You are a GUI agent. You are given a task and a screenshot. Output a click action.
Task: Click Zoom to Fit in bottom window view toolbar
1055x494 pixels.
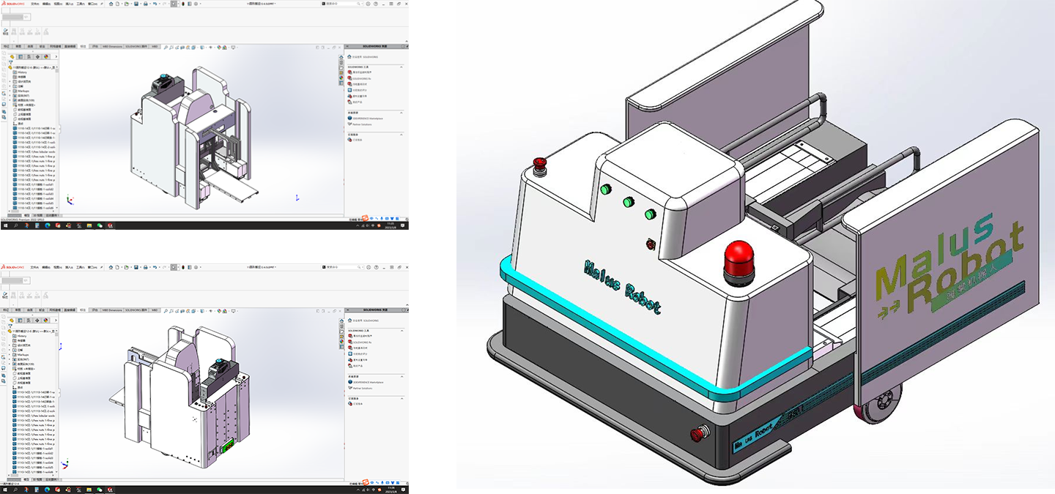166,311
